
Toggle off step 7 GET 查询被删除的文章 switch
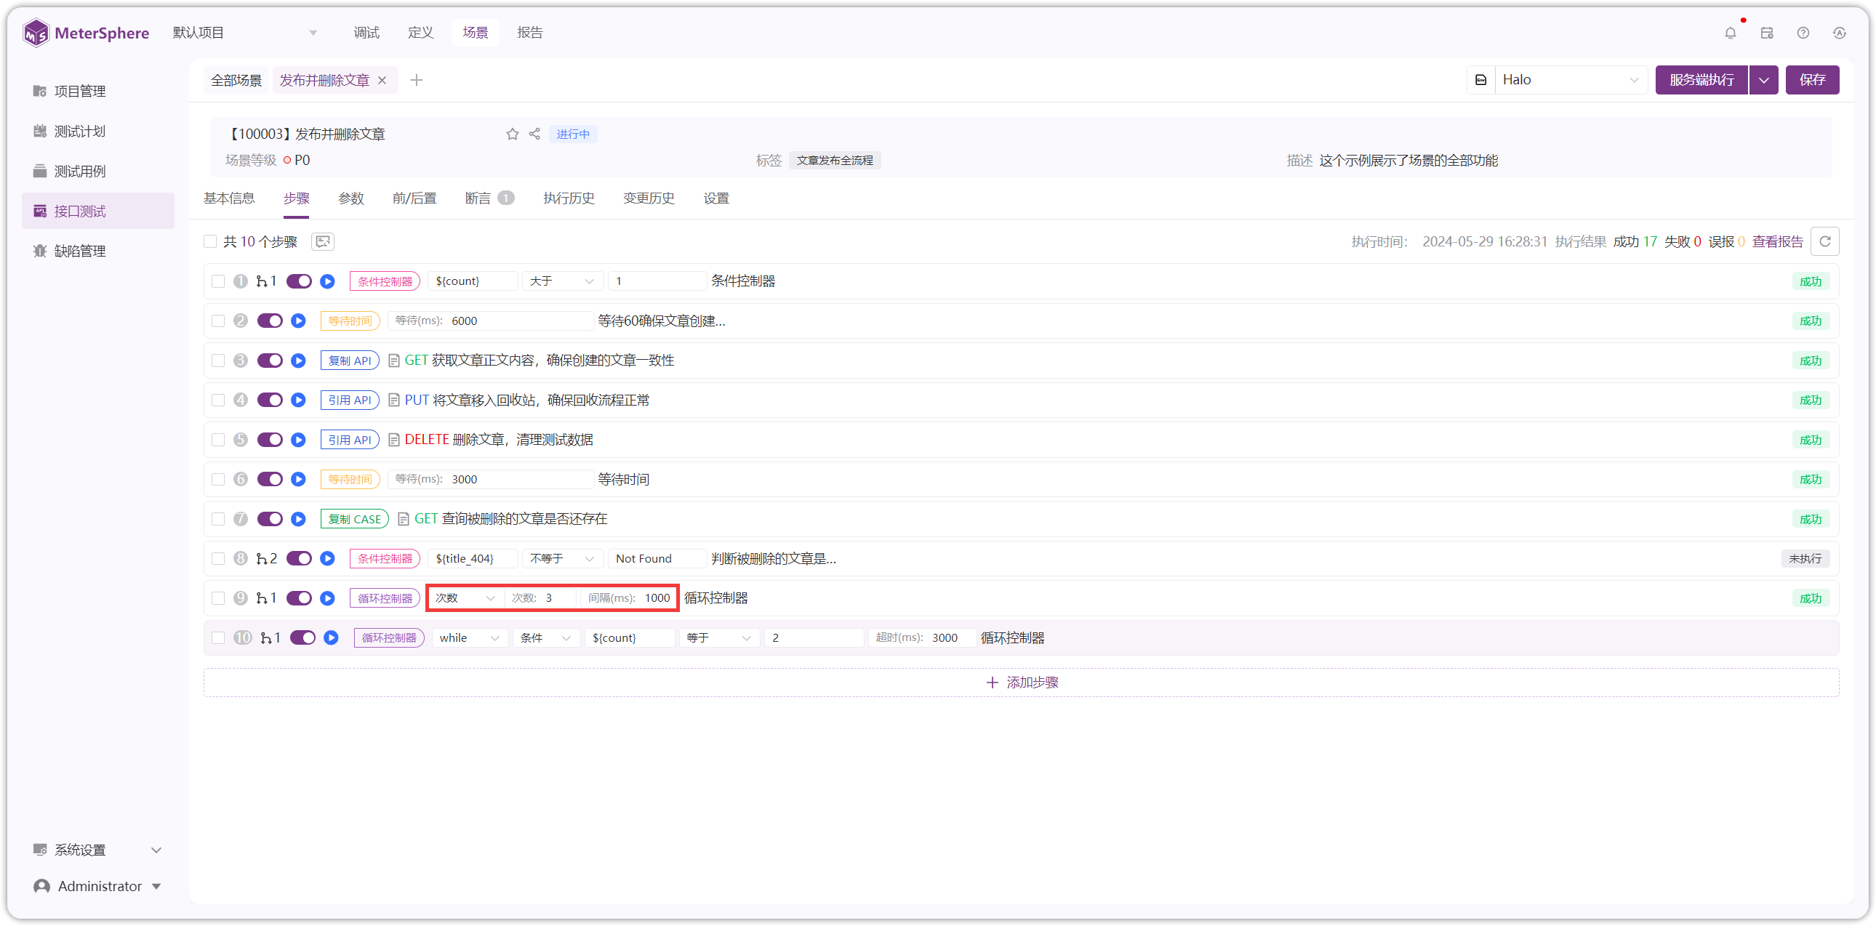click(x=270, y=519)
